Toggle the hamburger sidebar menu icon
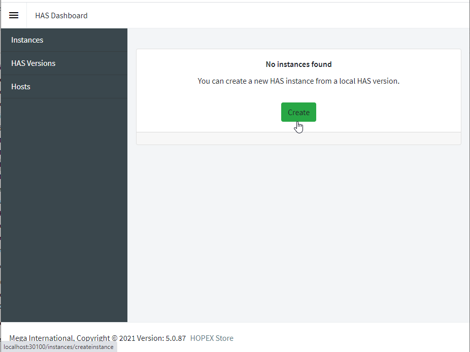470x352 pixels. pos(14,16)
